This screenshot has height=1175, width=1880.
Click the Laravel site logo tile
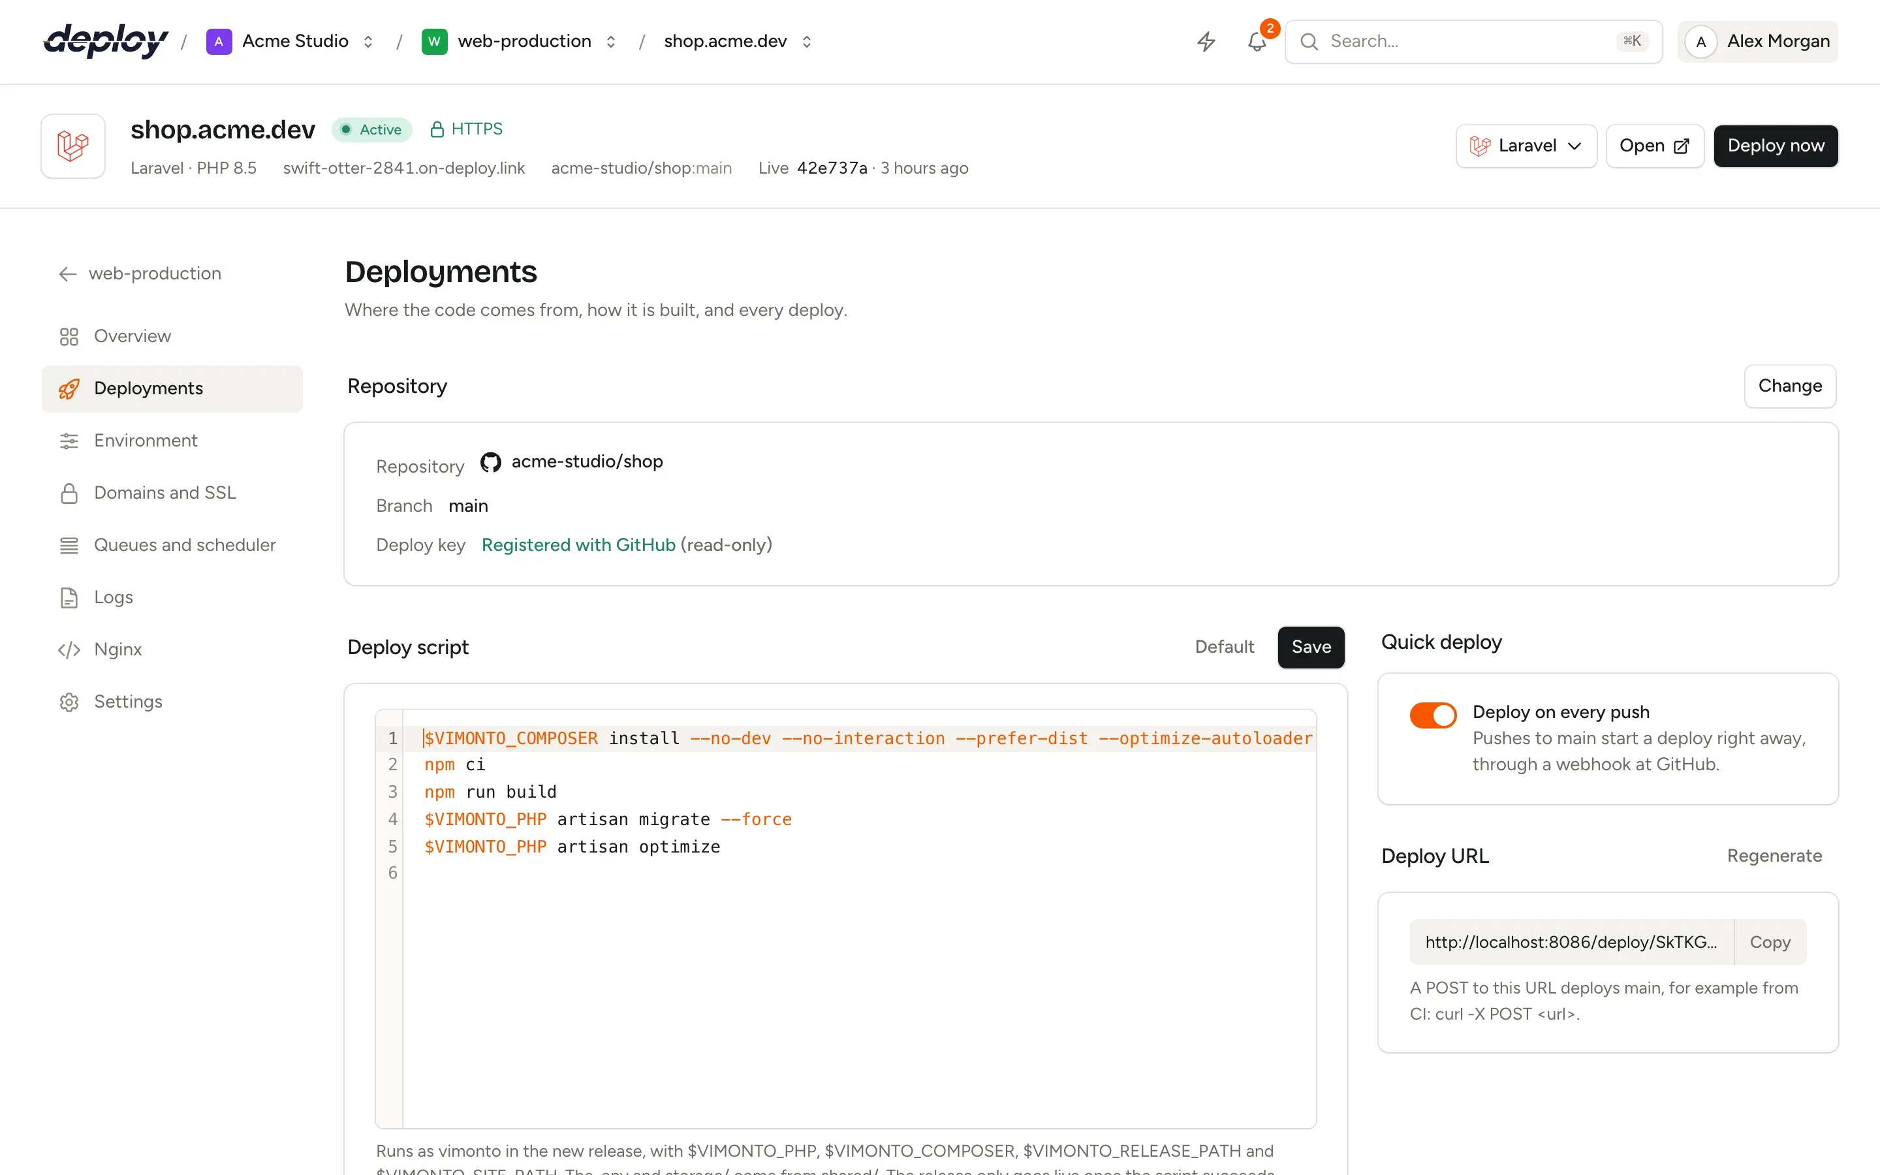coord(73,146)
